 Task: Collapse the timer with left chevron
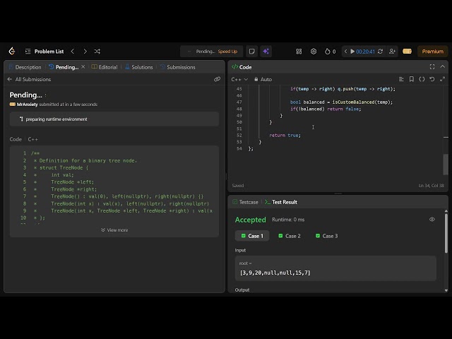click(345, 52)
